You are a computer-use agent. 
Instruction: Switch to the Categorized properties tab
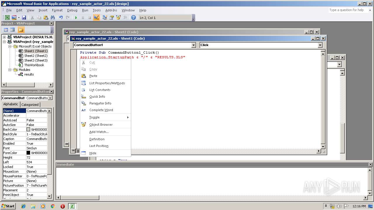(30, 105)
